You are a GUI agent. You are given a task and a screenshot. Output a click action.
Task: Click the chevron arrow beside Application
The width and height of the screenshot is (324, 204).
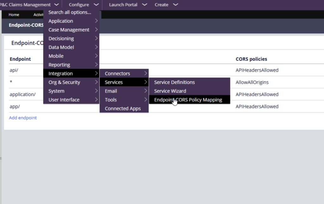coord(96,21)
